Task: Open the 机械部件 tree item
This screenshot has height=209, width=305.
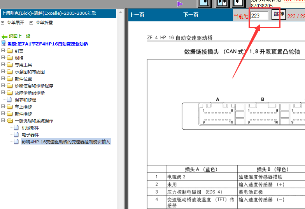Action: pyautogui.click(x=30, y=128)
